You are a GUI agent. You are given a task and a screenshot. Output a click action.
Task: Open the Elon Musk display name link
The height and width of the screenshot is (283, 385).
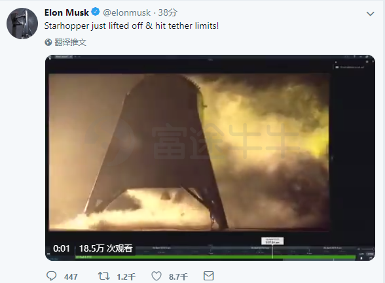point(67,12)
